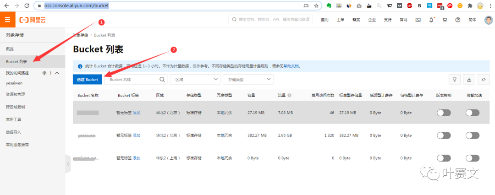The height and width of the screenshot is (195, 495).
Task: Open the 备案 header menu
Action: point(356,20)
